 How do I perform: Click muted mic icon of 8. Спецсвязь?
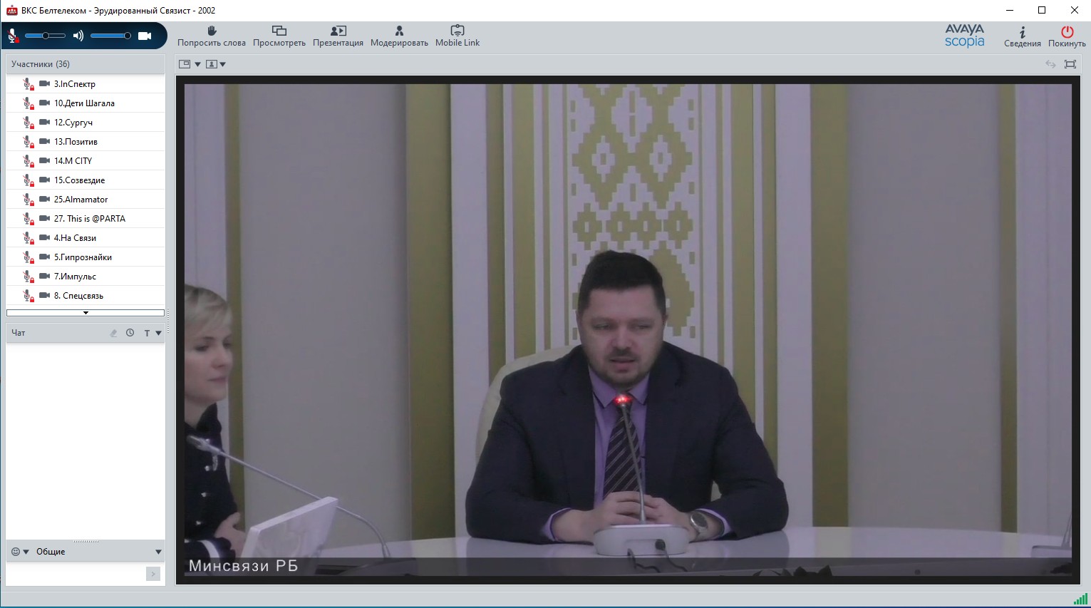point(29,296)
